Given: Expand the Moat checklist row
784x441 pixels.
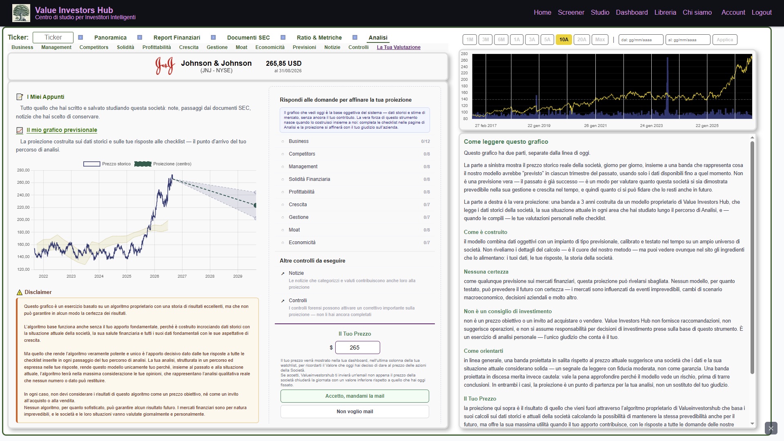Looking at the screenshot, I should 355,230.
